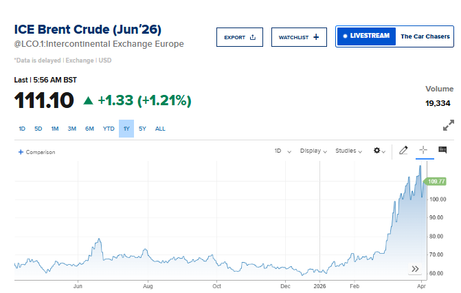
Task: Open the Livestream button
Action: click(366, 36)
